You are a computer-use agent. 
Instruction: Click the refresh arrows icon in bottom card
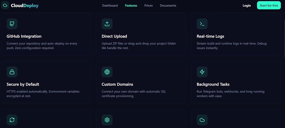coord(12,120)
